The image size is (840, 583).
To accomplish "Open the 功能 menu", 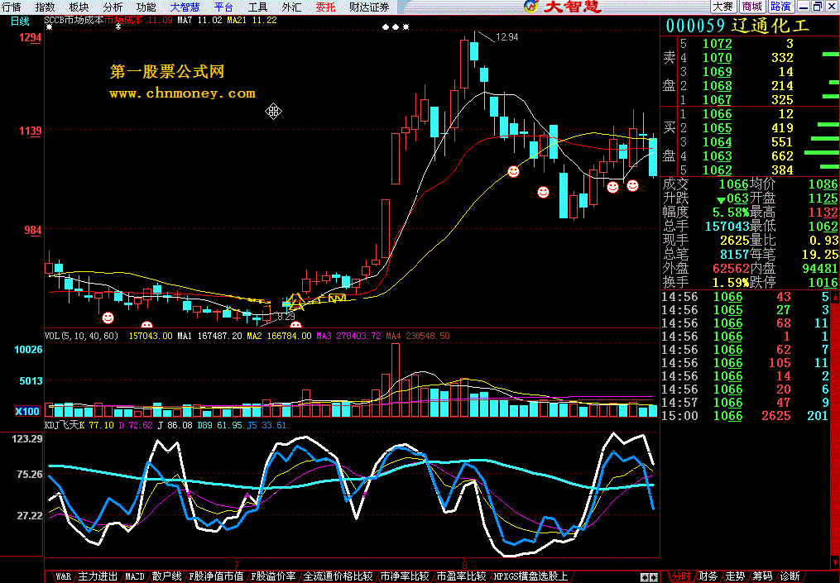I will [x=146, y=7].
